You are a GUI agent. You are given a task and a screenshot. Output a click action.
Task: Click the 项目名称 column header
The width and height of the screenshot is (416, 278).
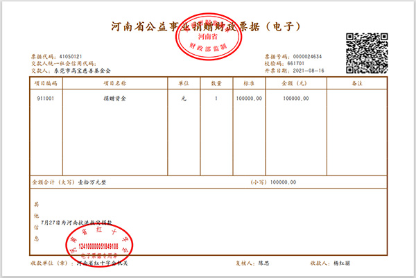[x=115, y=82]
